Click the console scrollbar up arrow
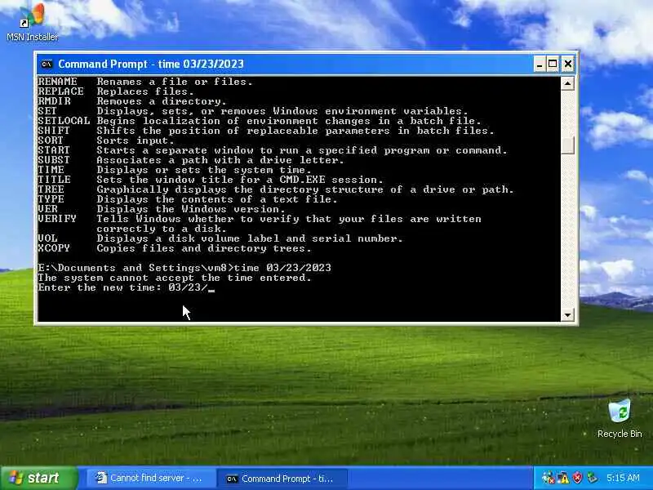The height and width of the screenshot is (490, 653). coord(567,83)
